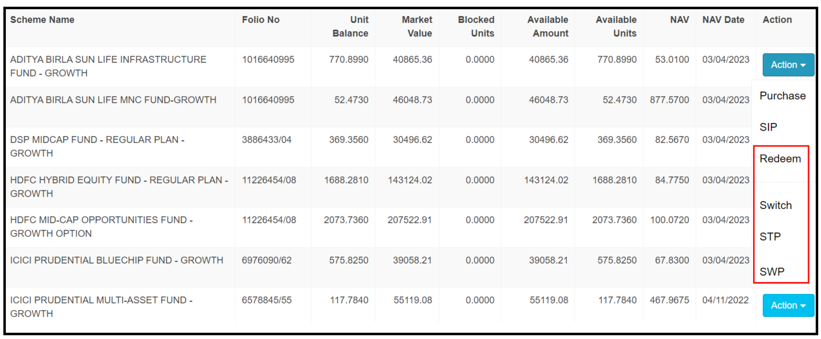
Task: Select Redeem option in dropdown menu
Action: point(780,158)
